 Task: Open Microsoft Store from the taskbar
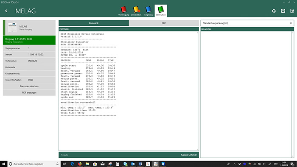point(95,164)
